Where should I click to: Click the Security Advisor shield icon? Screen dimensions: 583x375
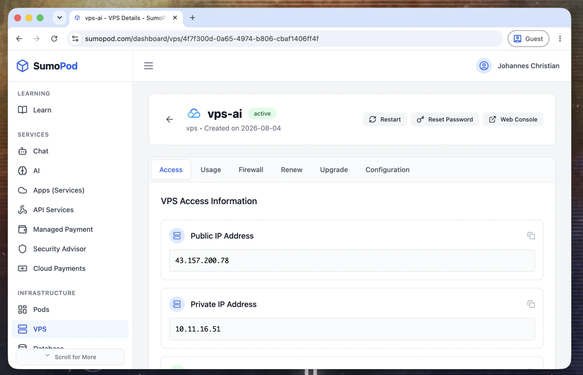[x=23, y=249]
